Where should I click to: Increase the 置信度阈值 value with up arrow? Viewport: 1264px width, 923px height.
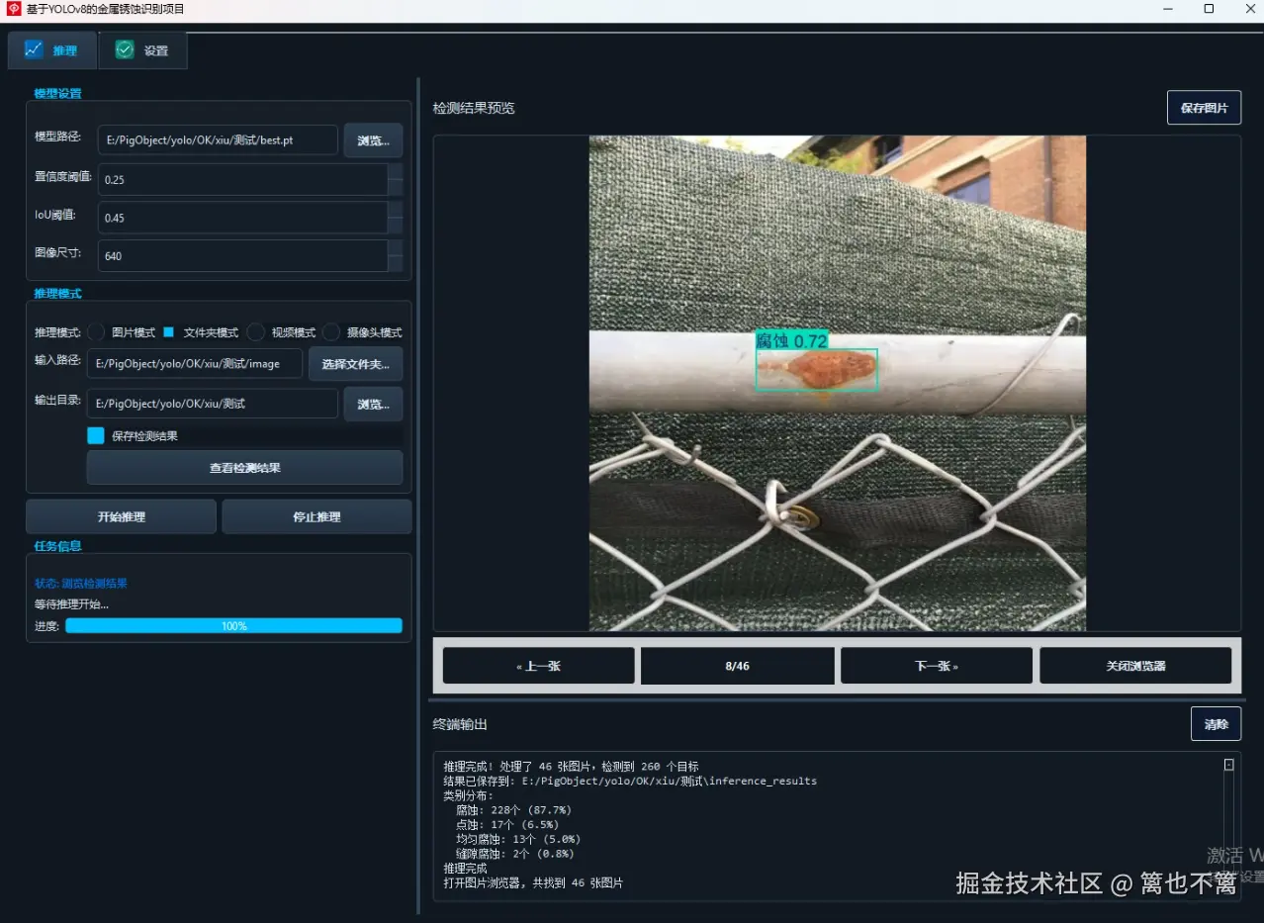point(396,171)
